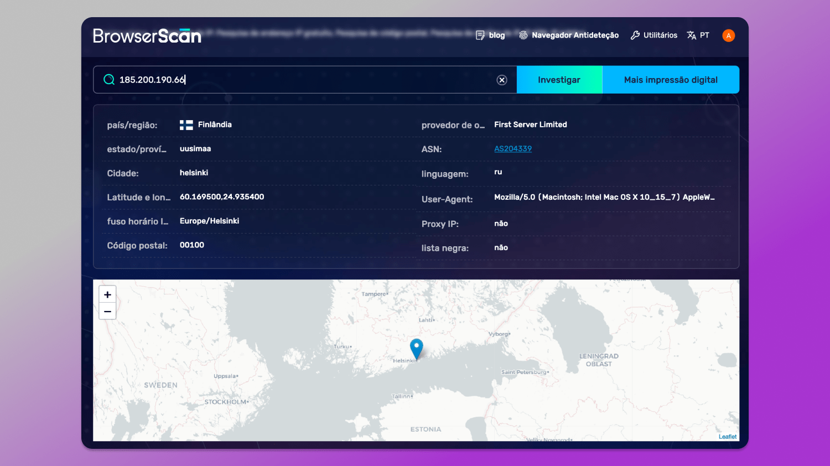Select the fingerprint Antidetection Browser icon
This screenshot has width=830, height=466.
(x=522, y=35)
